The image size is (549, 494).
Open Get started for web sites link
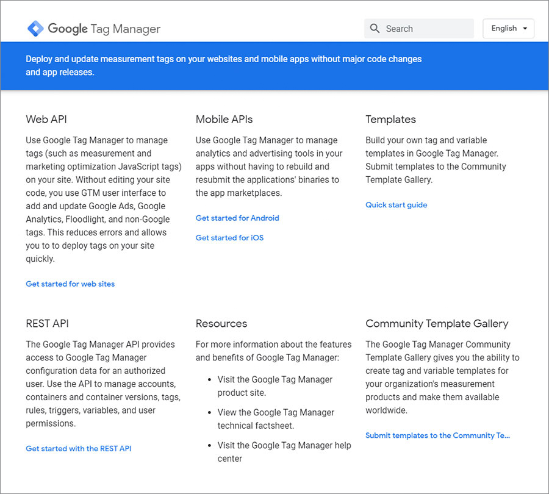pyautogui.click(x=70, y=284)
